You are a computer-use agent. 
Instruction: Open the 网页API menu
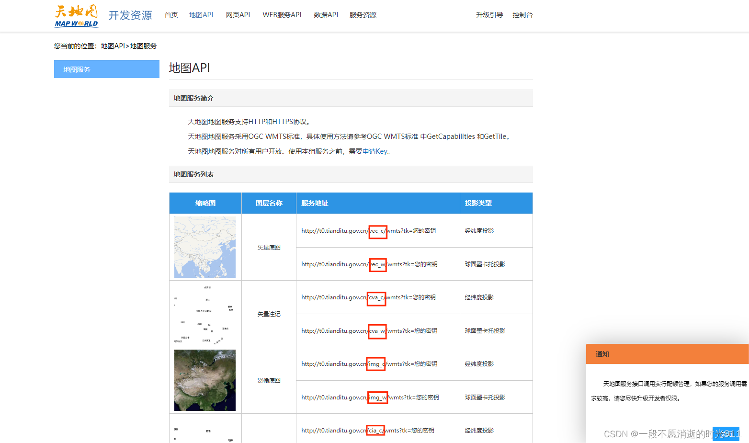(x=238, y=15)
